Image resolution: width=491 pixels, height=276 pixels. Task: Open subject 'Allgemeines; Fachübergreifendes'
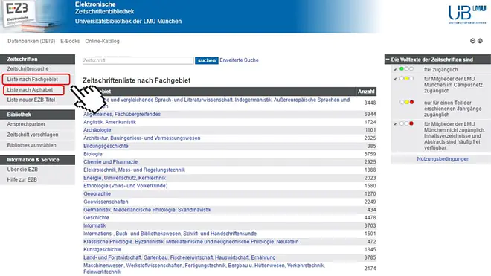click(x=122, y=115)
